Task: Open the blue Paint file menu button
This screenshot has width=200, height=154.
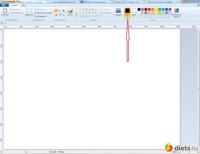Action: tap(4, 5)
